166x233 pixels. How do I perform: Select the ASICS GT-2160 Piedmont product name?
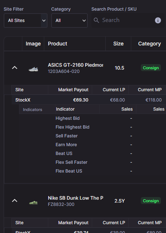click(x=76, y=65)
